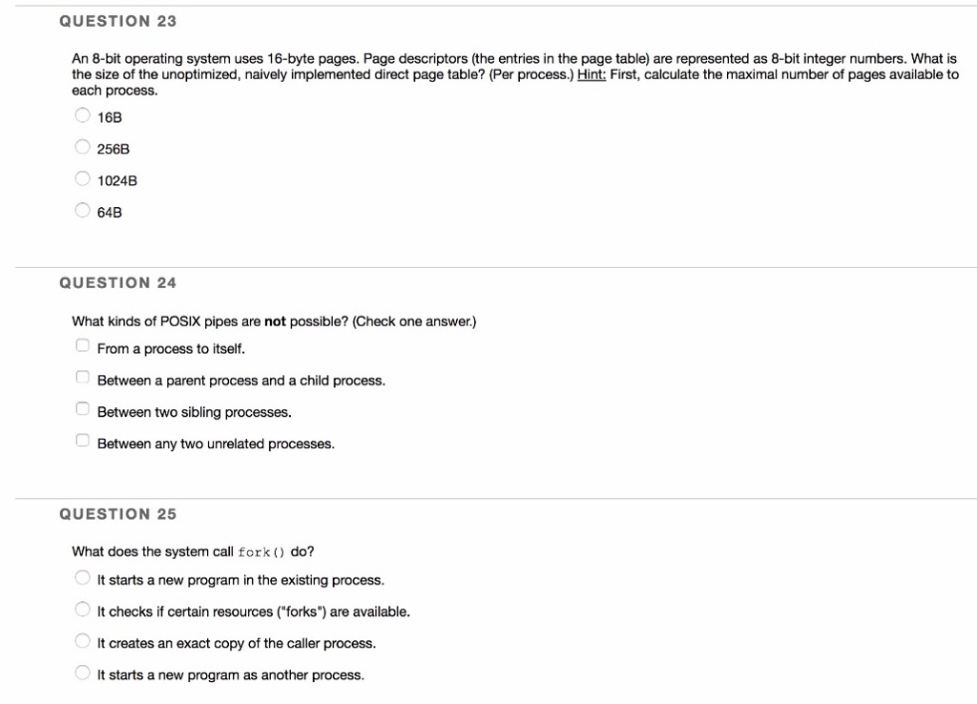977x704 pixels.
Task: Click the QUESTION 24 heading
Action: pos(118,282)
